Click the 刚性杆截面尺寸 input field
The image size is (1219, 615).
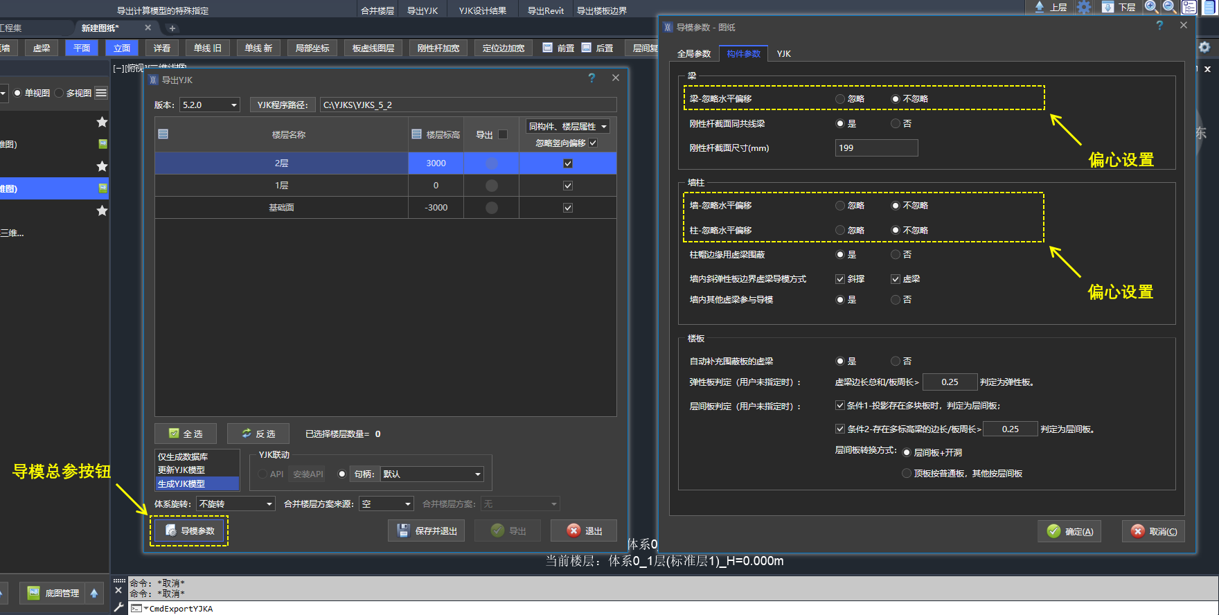876,148
